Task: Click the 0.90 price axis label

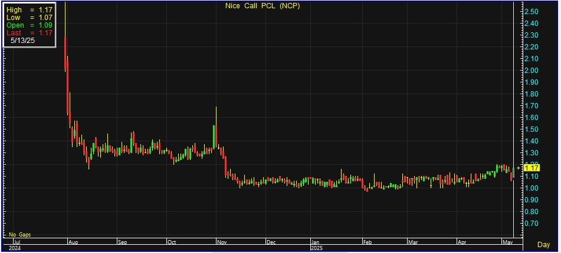Action: click(532, 200)
